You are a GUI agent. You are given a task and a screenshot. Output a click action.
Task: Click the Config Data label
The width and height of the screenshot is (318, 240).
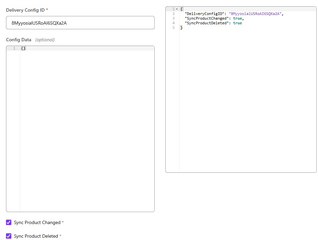(x=19, y=40)
